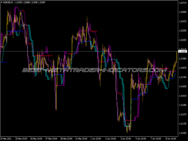Click the 1.21995 price scale label

(x=182, y=59)
